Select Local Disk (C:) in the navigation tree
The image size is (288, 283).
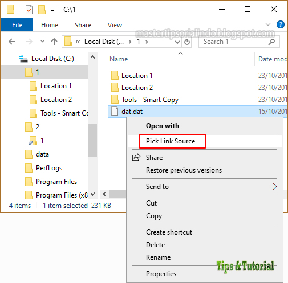click(x=52, y=59)
